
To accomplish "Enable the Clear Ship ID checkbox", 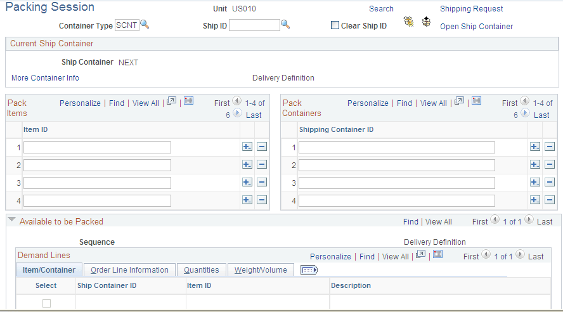I will tap(335, 25).
